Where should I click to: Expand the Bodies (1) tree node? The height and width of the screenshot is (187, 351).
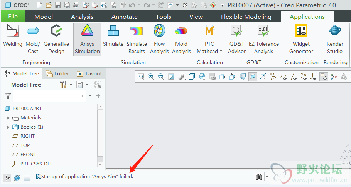click(8, 127)
